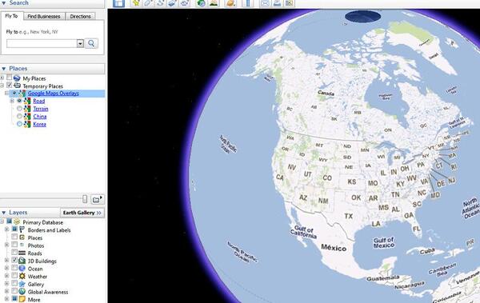Show historical imagery clock icon
480x303 pixels.
click(202, 3)
